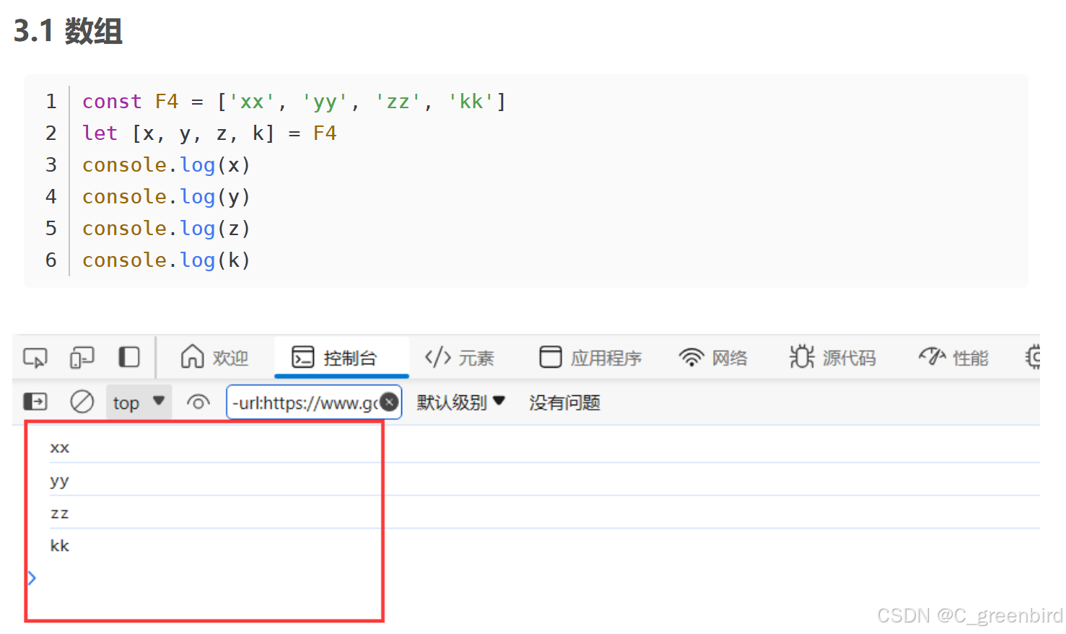The height and width of the screenshot is (634, 1066).
Task: Open the 应用程序 application tab
Action: pyautogui.click(x=590, y=358)
